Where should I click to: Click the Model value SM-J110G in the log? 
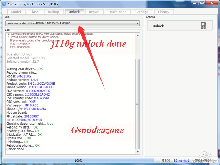pos(24,76)
